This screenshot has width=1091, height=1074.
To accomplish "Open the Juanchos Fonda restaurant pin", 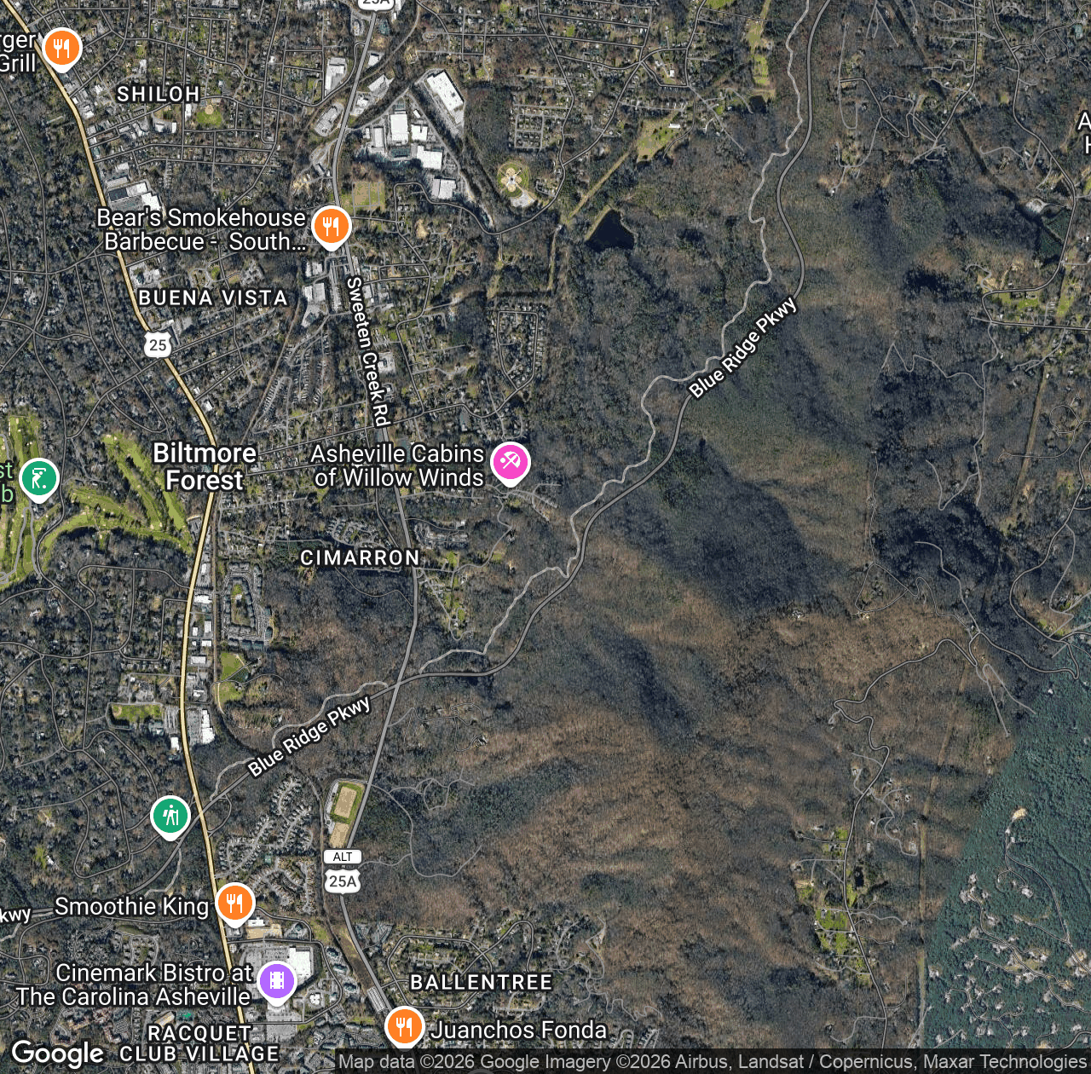I will 404,1027.
